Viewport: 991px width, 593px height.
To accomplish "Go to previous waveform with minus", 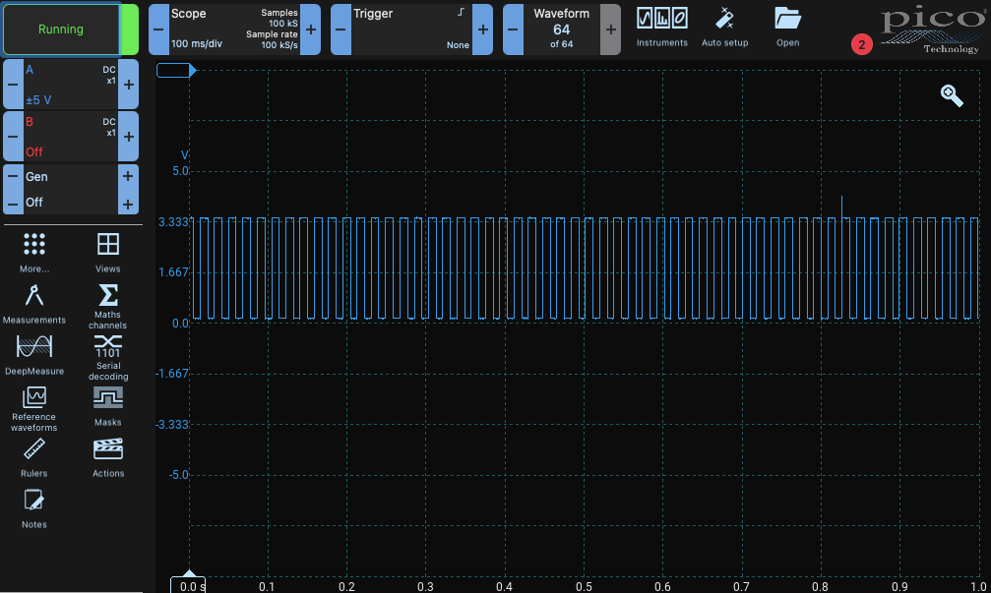I will [x=513, y=30].
